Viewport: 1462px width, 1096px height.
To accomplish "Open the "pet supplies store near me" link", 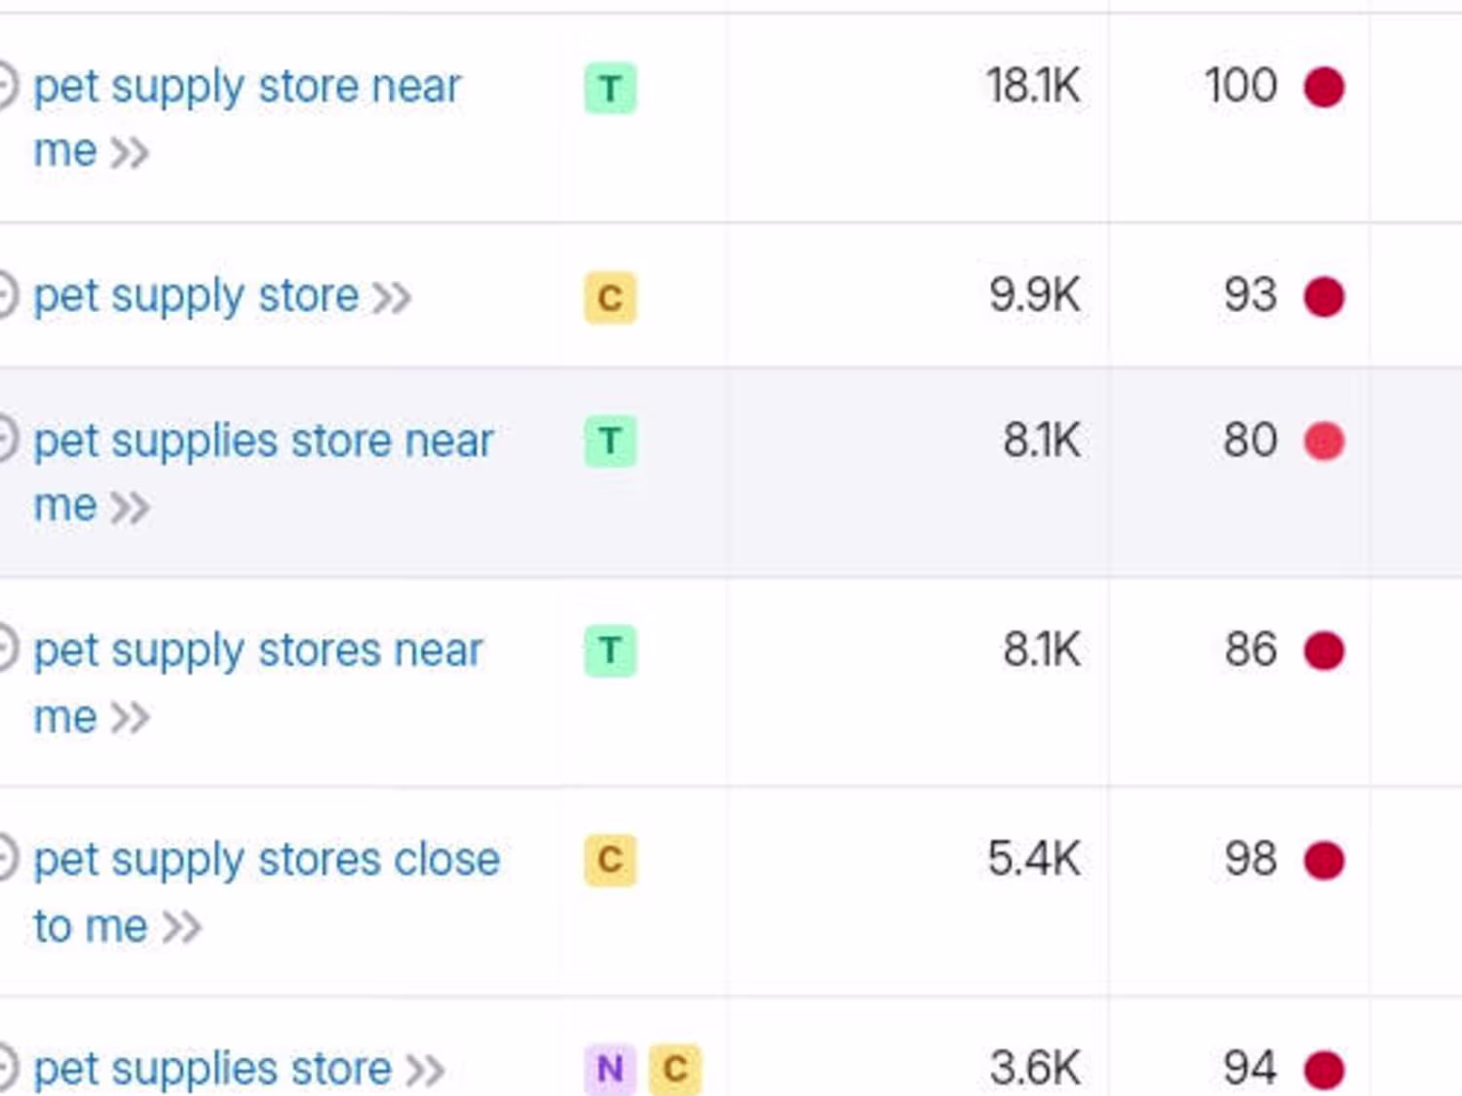I will [263, 441].
